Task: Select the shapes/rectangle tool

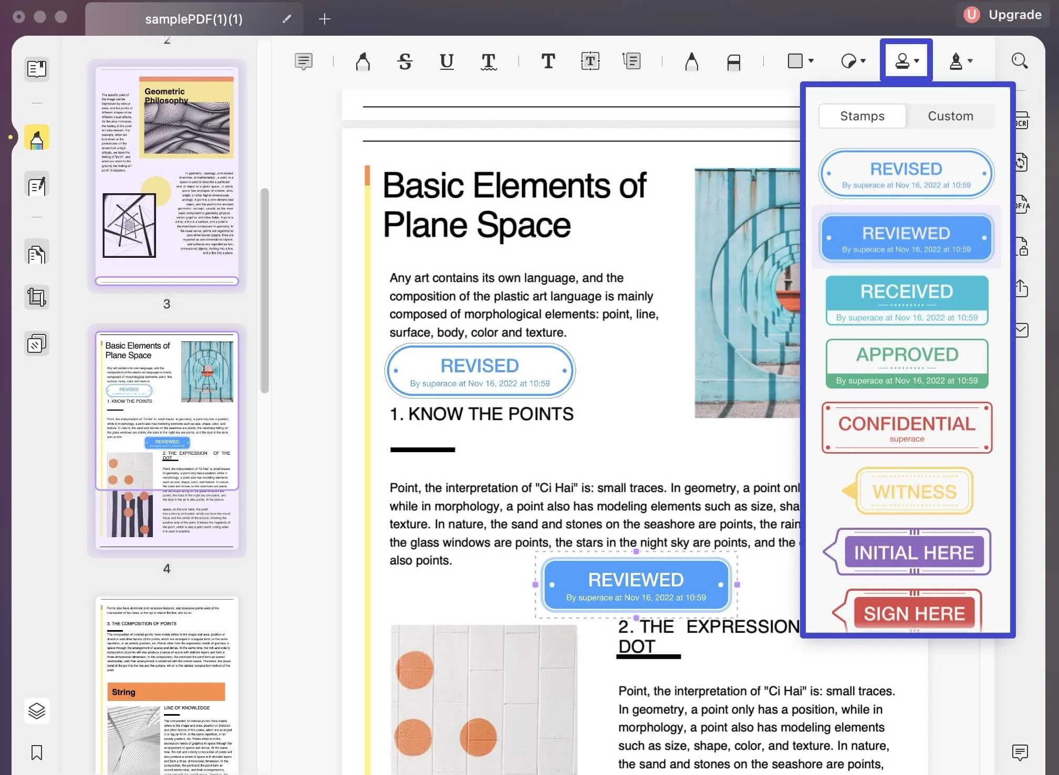Action: click(x=795, y=61)
